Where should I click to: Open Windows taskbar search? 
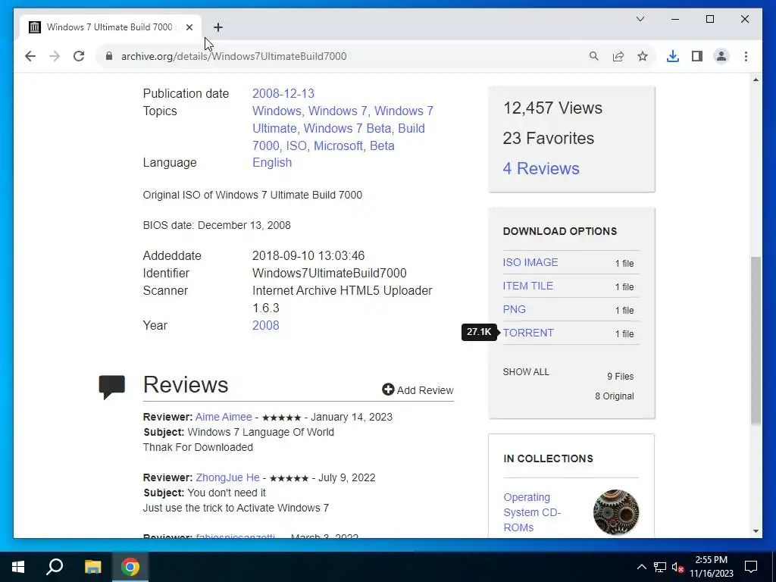tap(55, 567)
